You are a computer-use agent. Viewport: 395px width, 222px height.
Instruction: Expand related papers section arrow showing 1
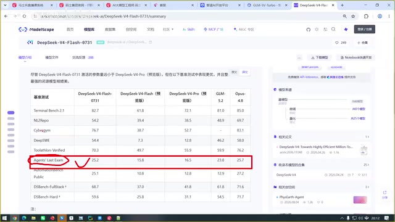tap(367, 137)
